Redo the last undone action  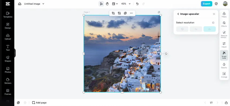pos(143,4)
